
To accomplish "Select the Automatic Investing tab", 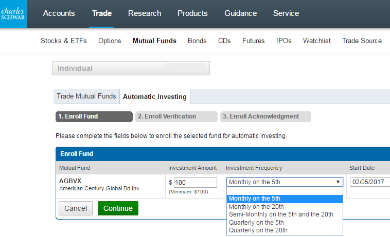I will (155, 96).
